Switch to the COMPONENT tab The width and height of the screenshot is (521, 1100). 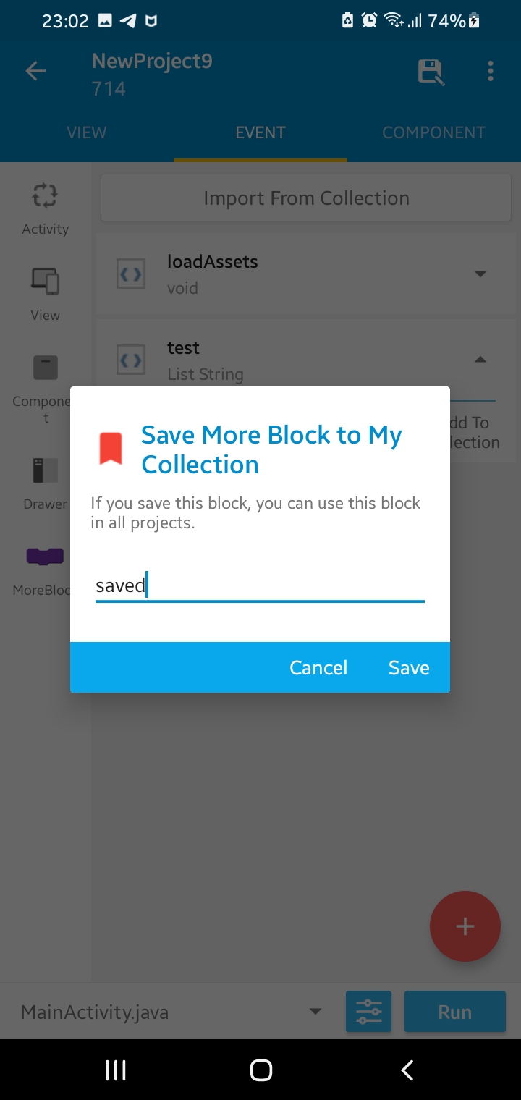pyautogui.click(x=433, y=132)
